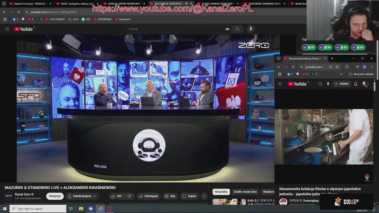Open Chrome three-dot menu in small window

coord(372,67)
